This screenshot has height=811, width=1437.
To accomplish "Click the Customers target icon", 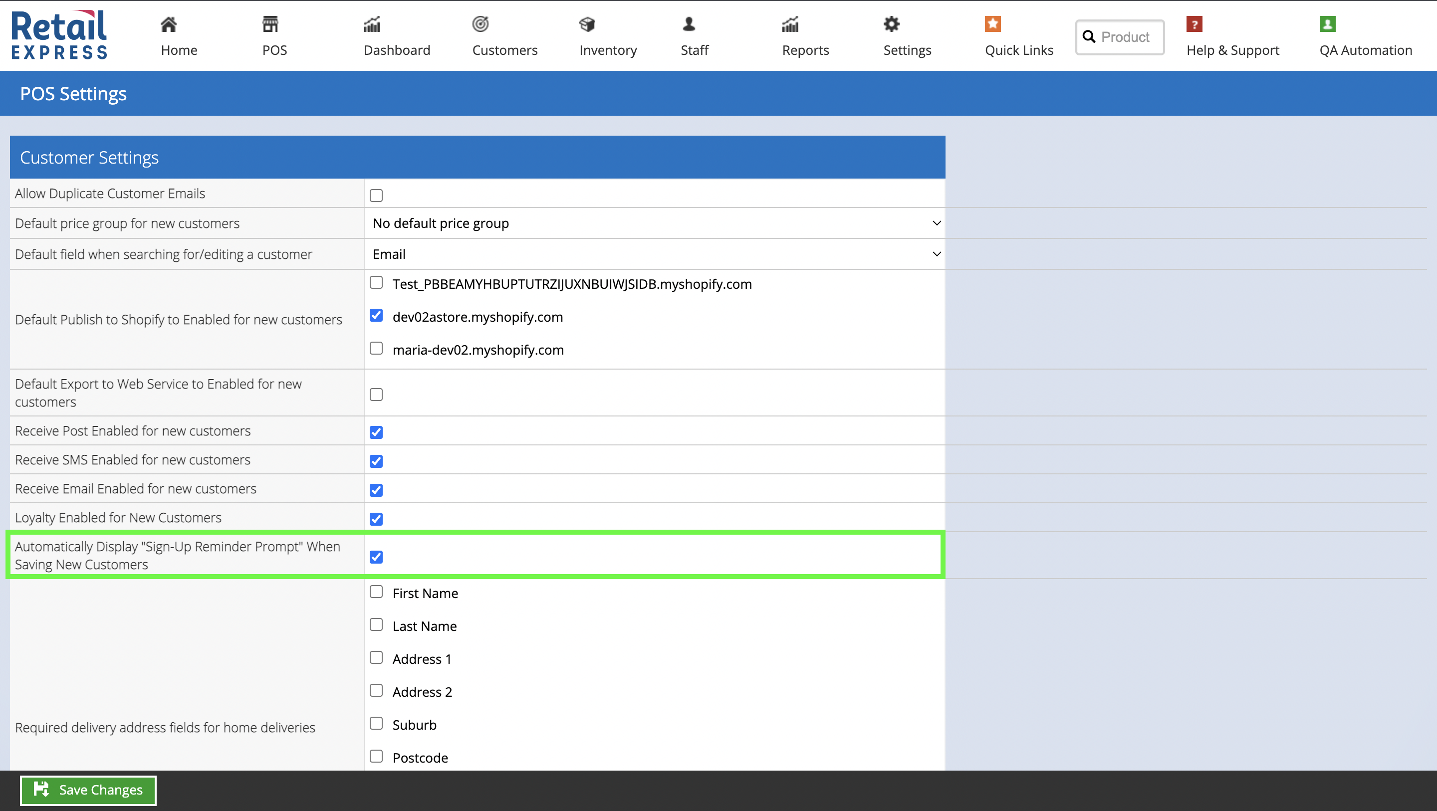I will coord(480,24).
